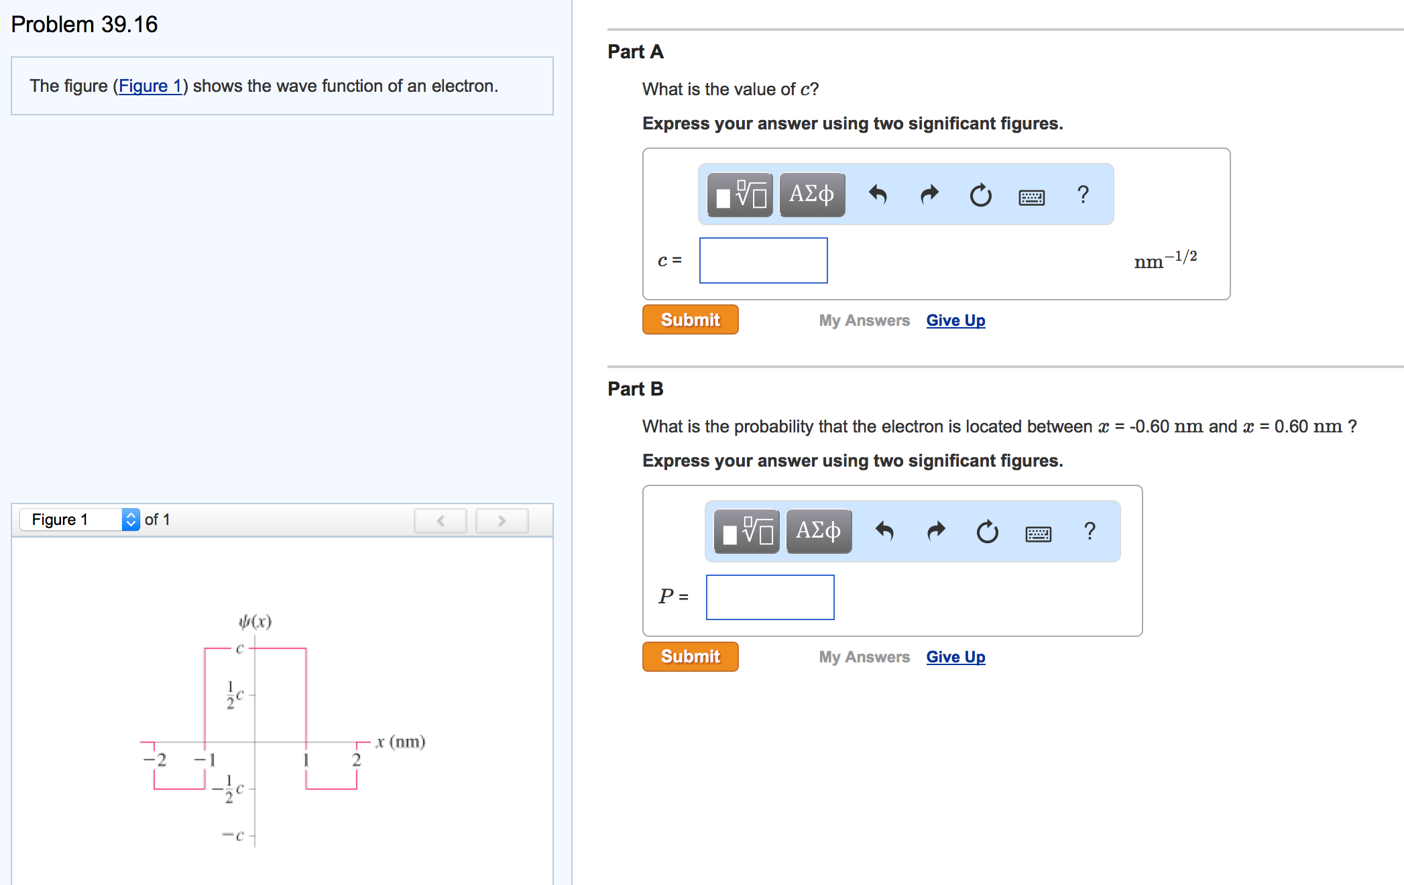
Task: Open math templates button in Part A toolbar
Action: 740,195
